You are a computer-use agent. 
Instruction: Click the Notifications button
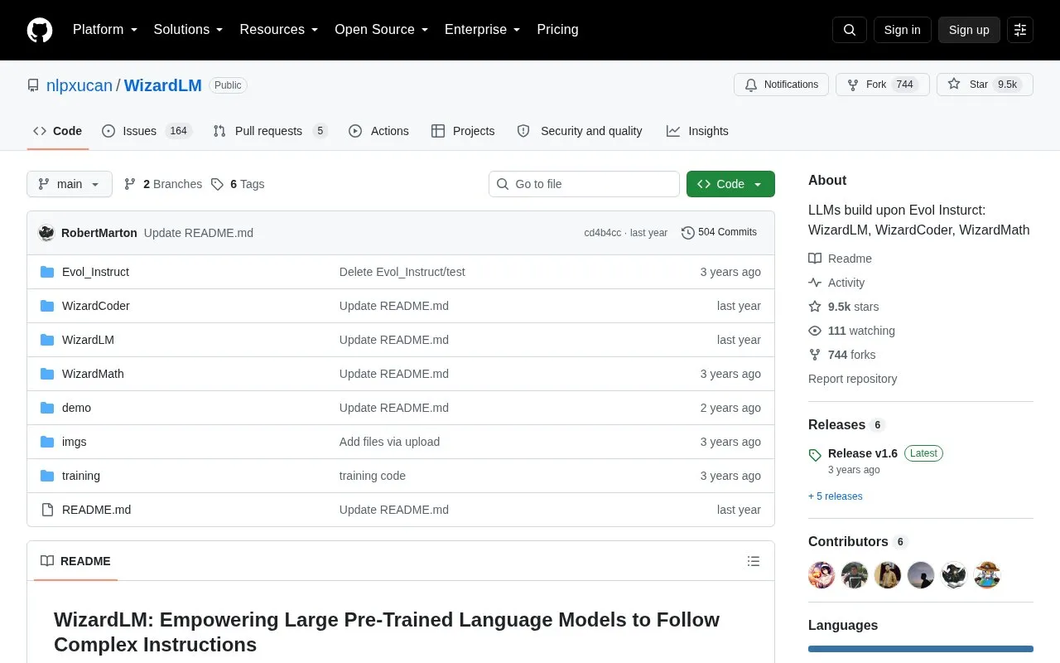(781, 85)
